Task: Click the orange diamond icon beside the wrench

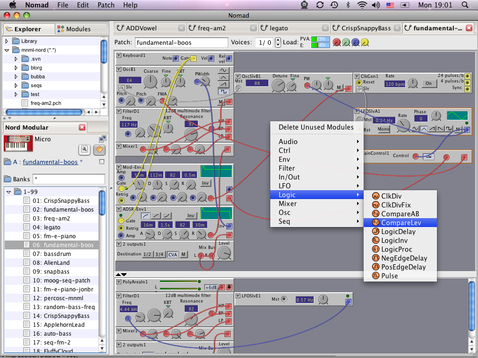Action: (99, 150)
